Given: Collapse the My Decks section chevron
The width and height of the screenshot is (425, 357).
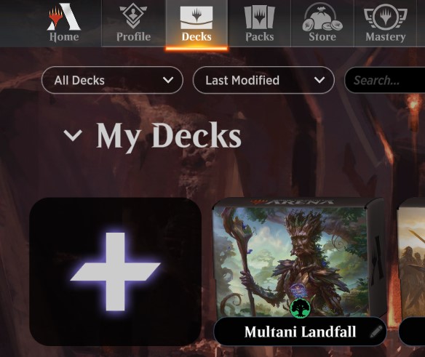Looking at the screenshot, I should point(73,135).
